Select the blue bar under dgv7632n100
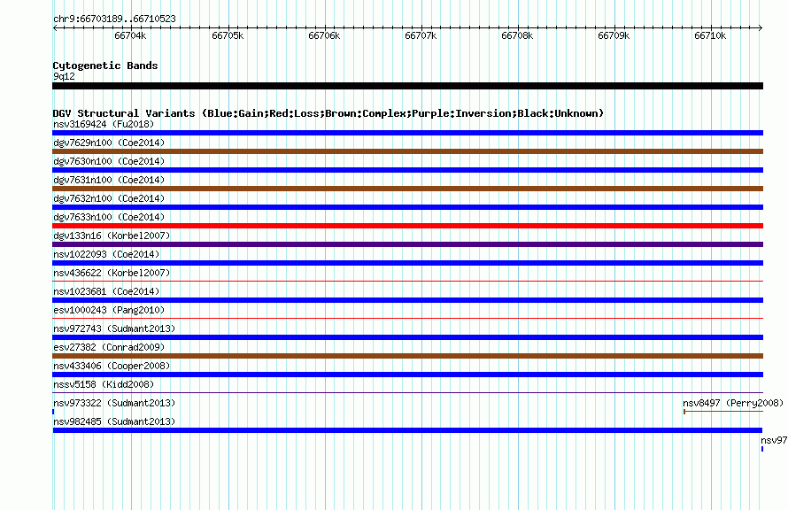Viewport: 788px width, 510px height. pos(407,207)
